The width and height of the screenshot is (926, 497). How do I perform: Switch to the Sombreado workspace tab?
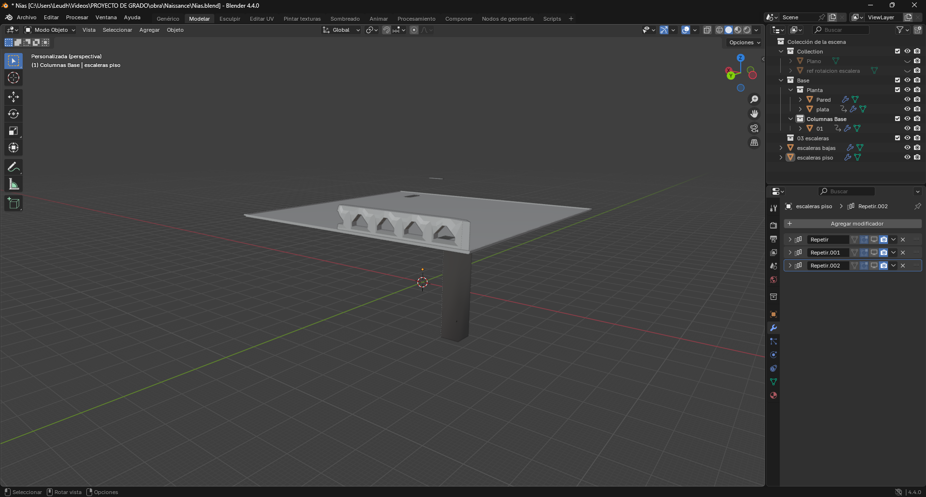coord(345,19)
